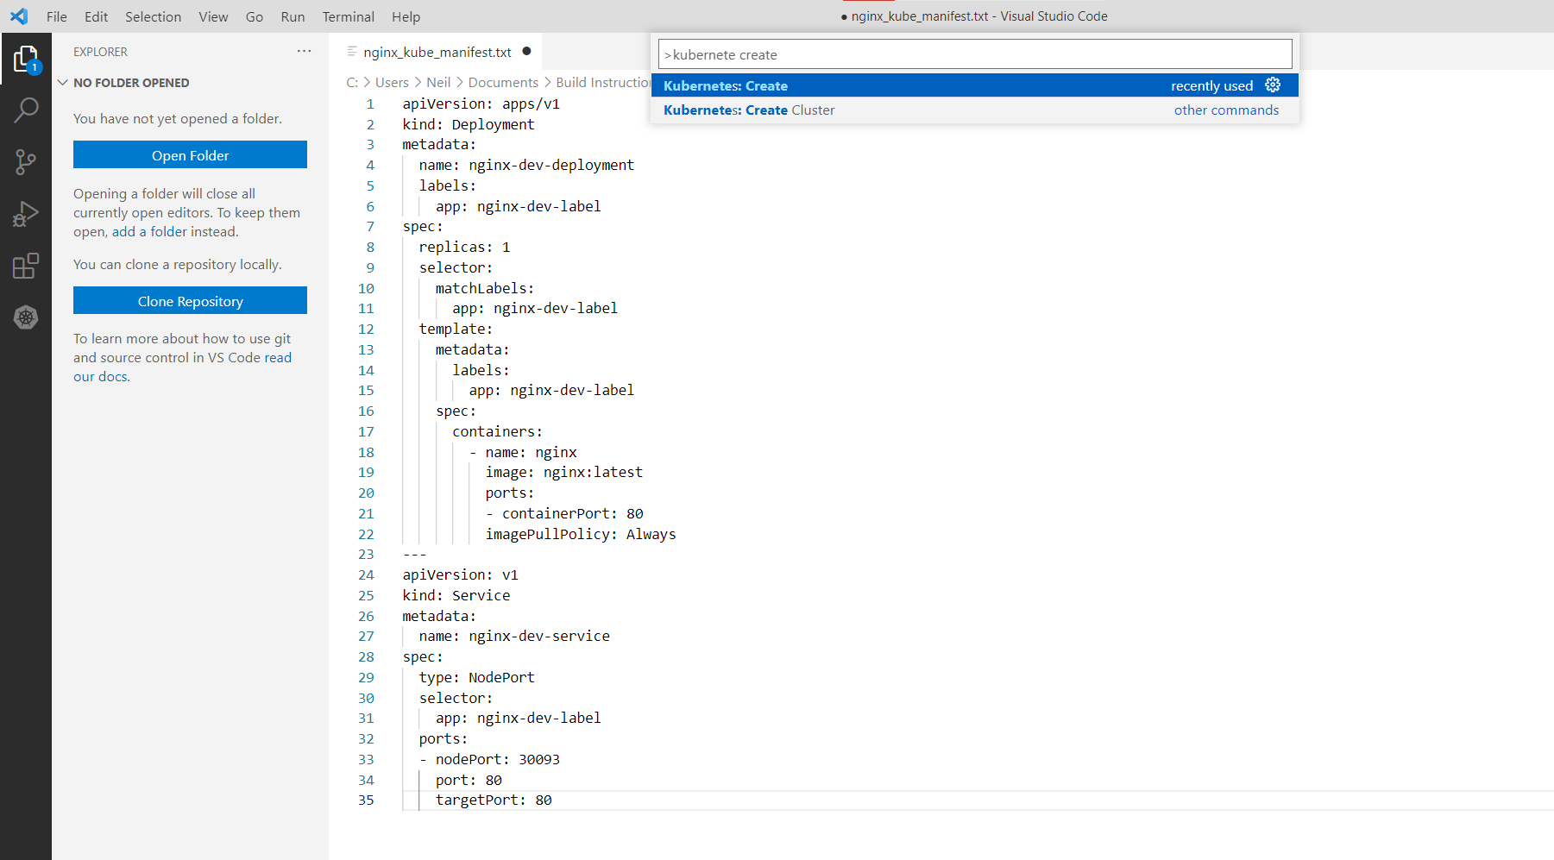
Task: Click the command palette input field
Action: tap(975, 54)
